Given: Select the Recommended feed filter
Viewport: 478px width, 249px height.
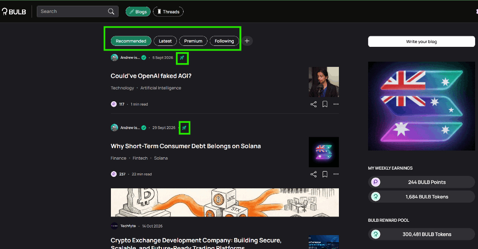Looking at the screenshot, I should coord(131,41).
